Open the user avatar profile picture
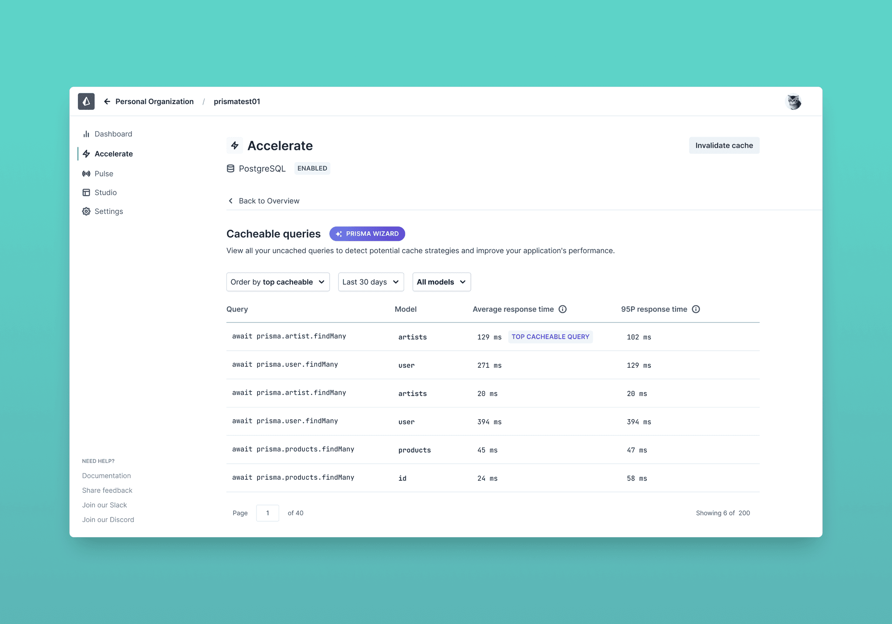This screenshot has width=892, height=624. (794, 102)
